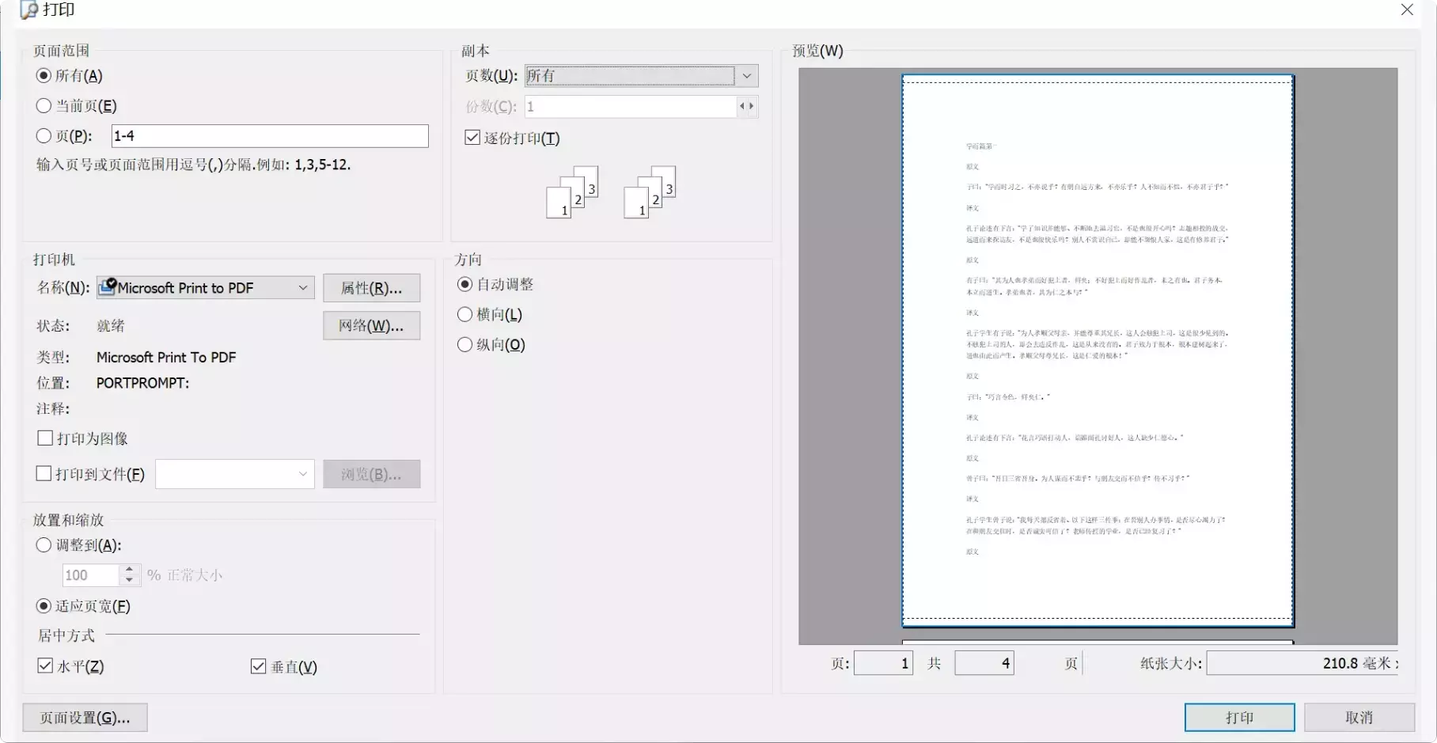
Task: Open printer 属性 settings
Action: coord(371,287)
